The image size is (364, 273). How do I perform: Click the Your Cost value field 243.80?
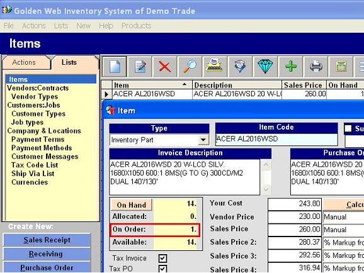click(x=294, y=204)
